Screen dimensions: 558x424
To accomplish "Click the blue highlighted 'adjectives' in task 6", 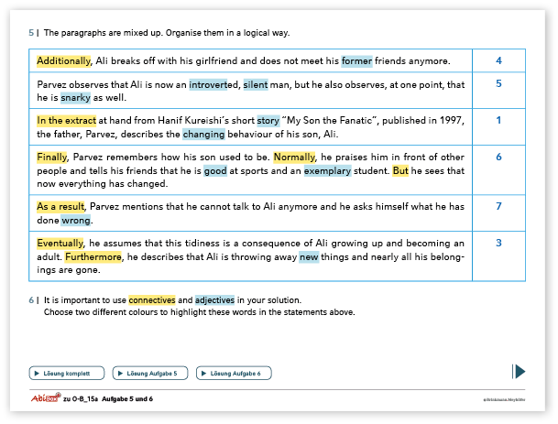I will (x=213, y=300).
